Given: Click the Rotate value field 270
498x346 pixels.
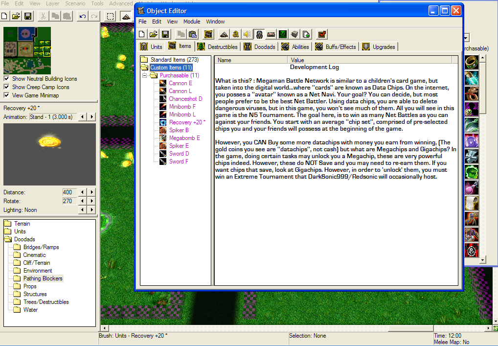Looking at the screenshot, I should click(69, 201).
